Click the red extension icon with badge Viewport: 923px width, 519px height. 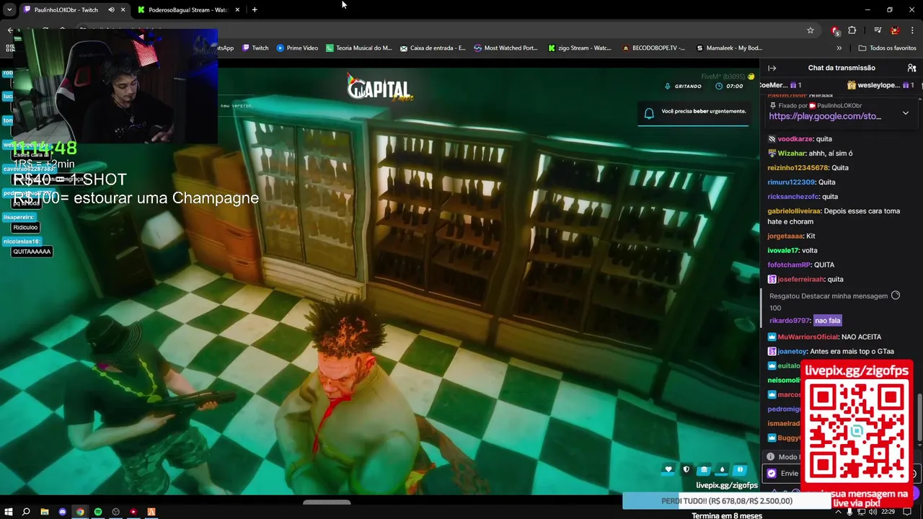click(835, 30)
